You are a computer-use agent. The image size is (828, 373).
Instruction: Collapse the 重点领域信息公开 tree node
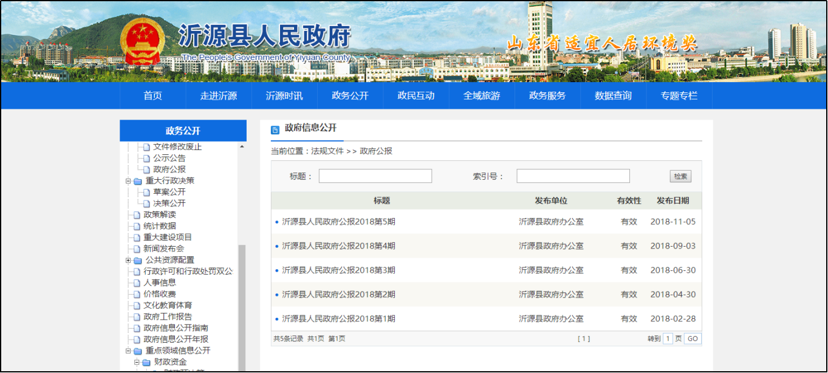[x=128, y=351]
